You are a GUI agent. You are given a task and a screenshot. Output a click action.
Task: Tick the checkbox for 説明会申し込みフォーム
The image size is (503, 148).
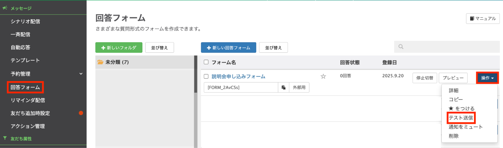click(x=206, y=76)
